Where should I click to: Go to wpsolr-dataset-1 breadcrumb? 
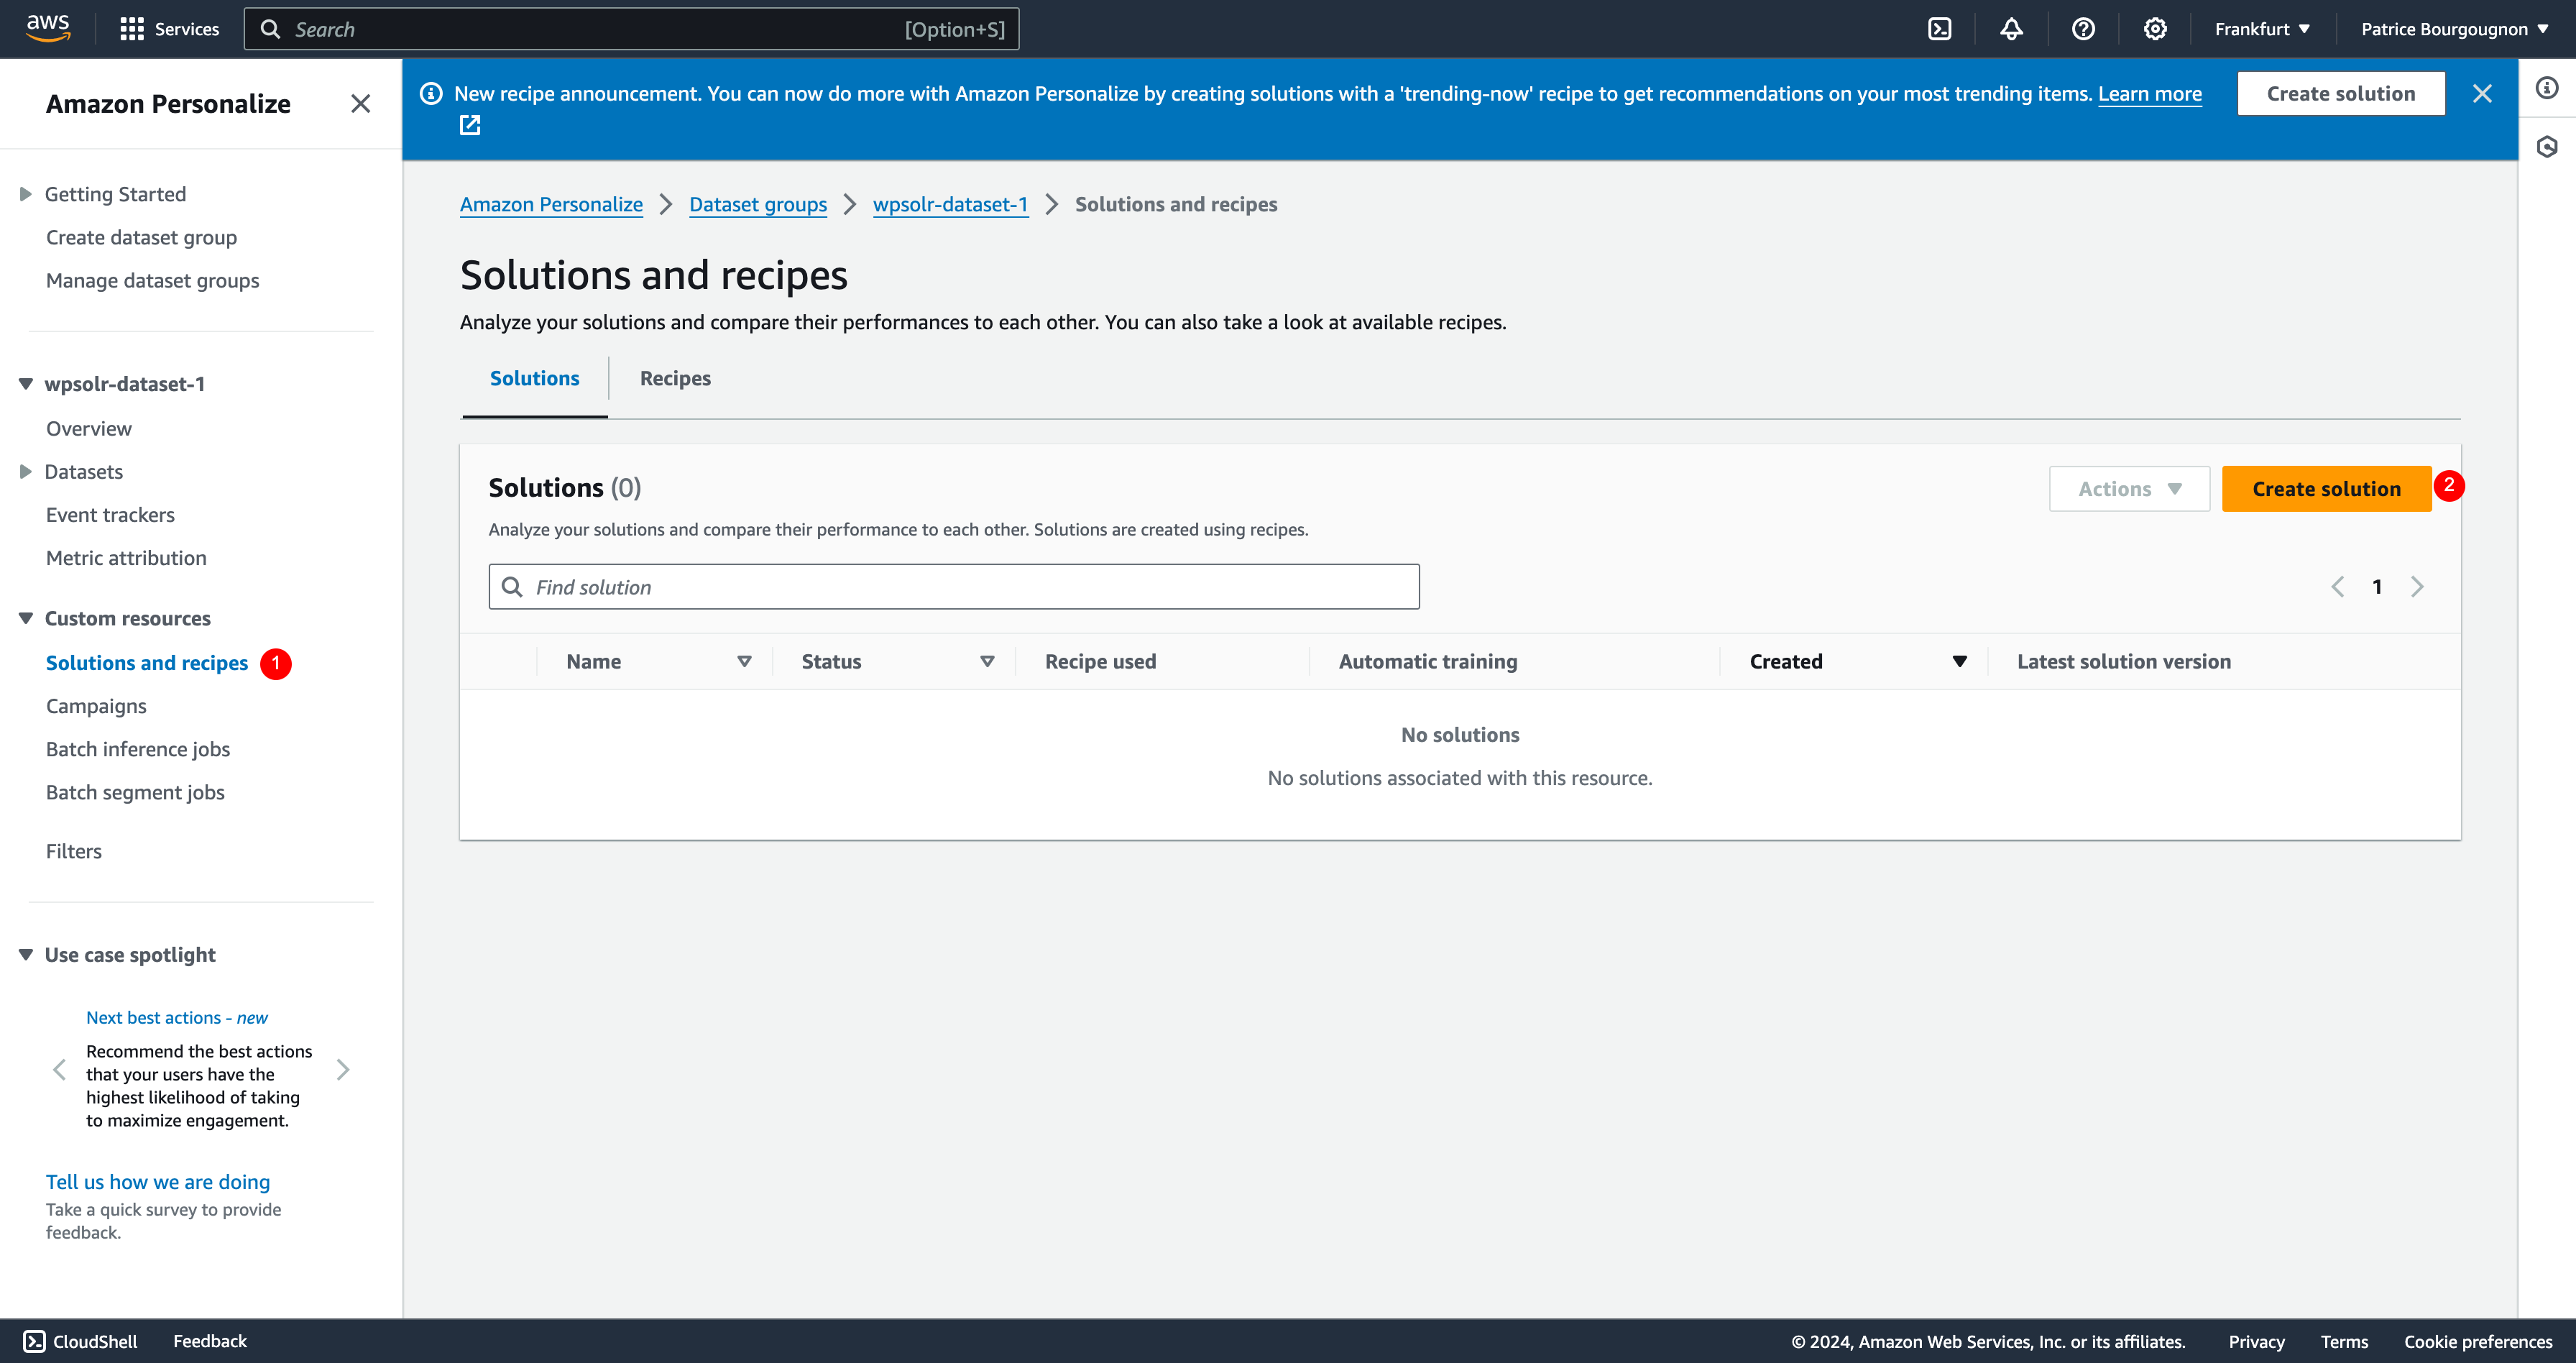pos(950,204)
